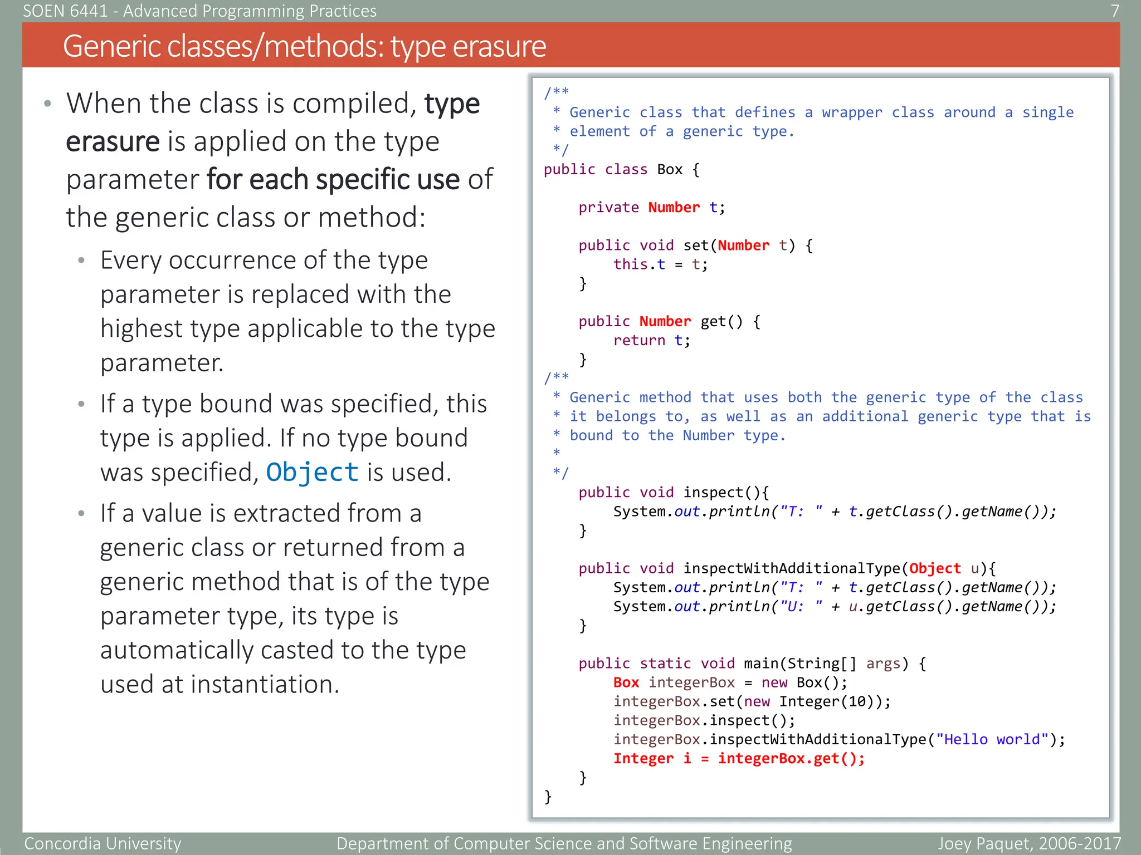This screenshot has width=1141, height=855.
Task: Click the red 'Object' parameter type in inspectWithAdditionalType
Action: (935, 568)
